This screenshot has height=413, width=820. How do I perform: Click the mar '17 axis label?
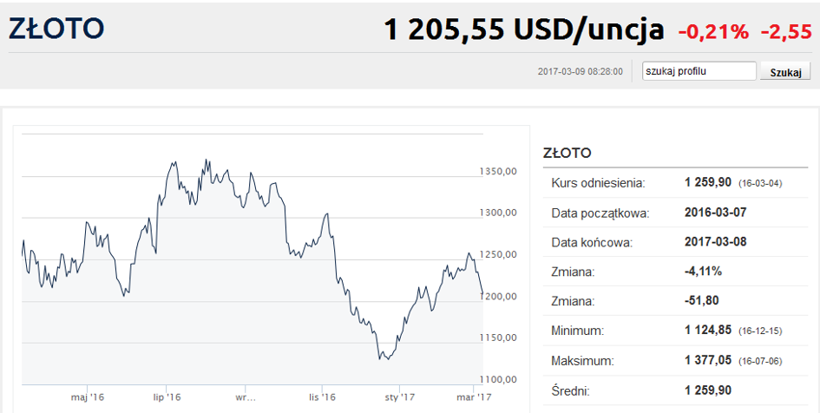[x=474, y=397]
